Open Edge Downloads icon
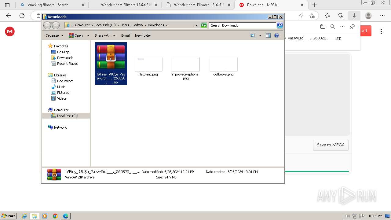Image resolution: width=391 pixels, height=220 pixels. point(354,16)
